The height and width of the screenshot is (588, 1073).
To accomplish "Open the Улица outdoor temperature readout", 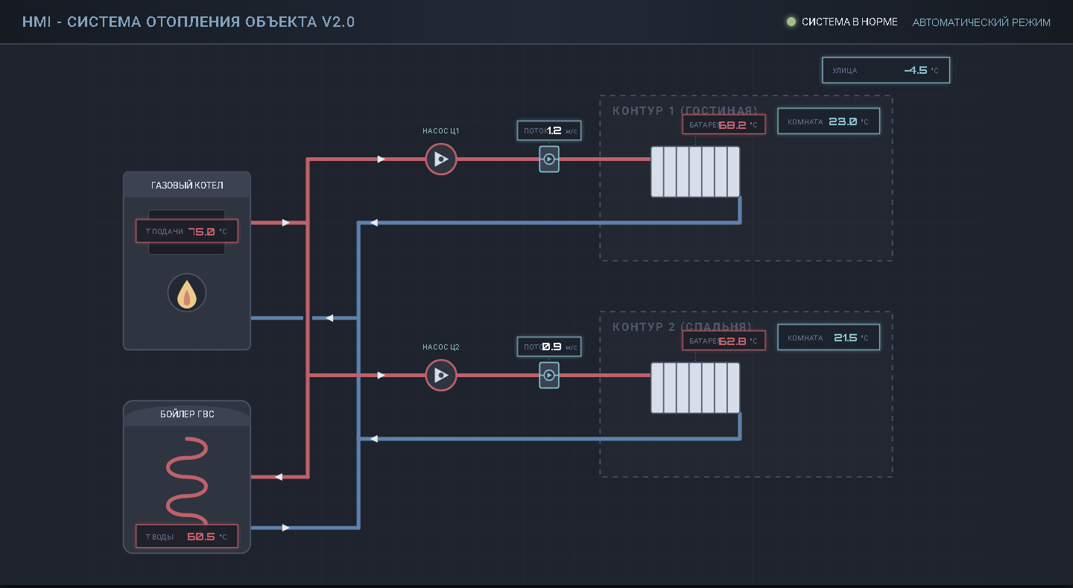I will pos(885,70).
